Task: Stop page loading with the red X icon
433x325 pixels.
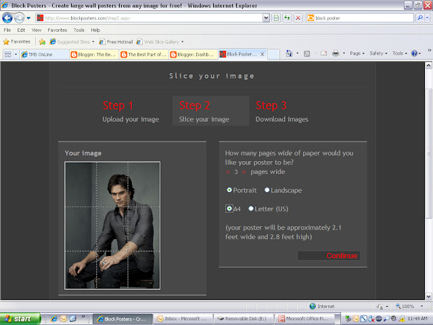Action: tap(298, 18)
